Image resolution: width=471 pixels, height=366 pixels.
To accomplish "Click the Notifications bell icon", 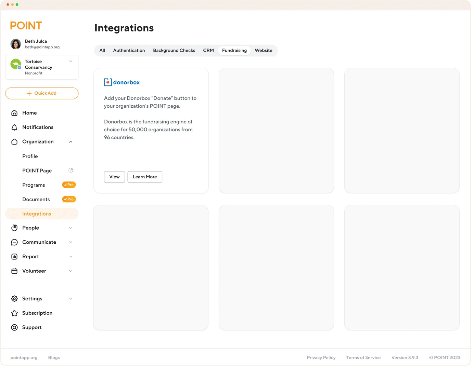I will click(x=14, y=127).
